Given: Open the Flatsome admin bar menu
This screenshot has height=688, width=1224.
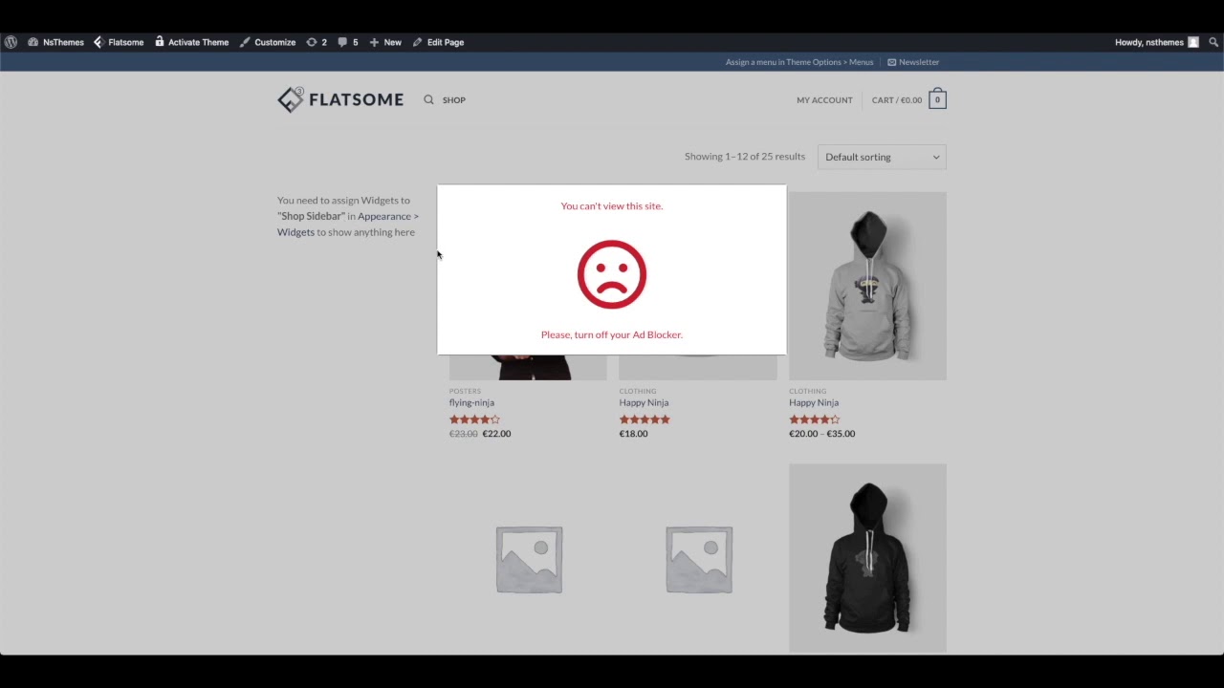Looking at the screenshot, I should pos(119,42).
